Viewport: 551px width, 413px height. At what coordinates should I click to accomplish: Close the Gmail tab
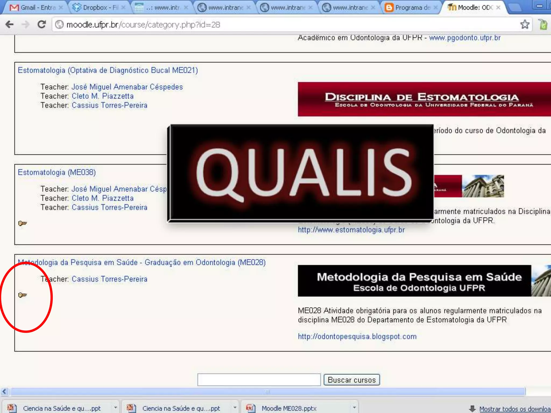[61, 8]
